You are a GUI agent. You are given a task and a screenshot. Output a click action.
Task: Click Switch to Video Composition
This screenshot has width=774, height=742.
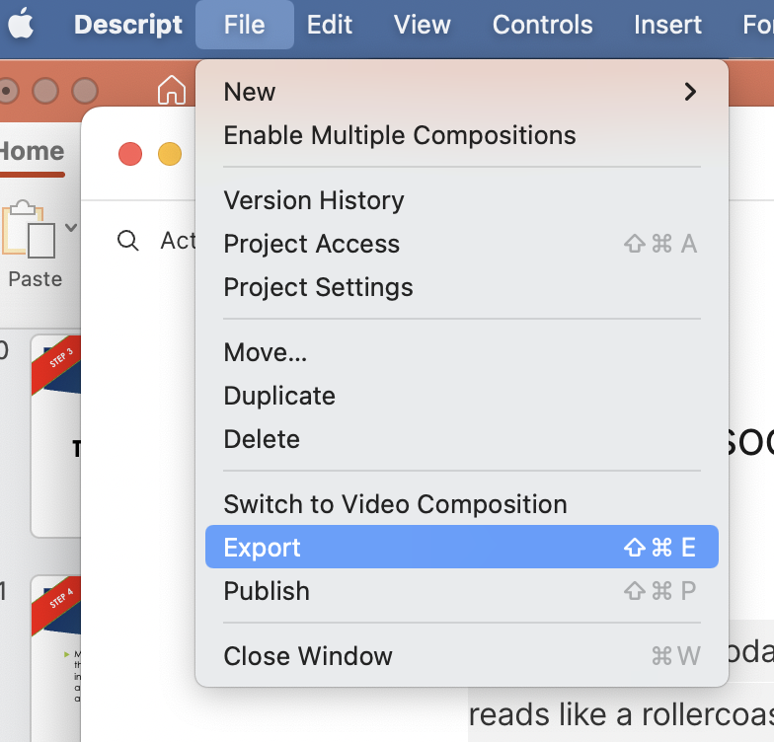tap(395, 504)
